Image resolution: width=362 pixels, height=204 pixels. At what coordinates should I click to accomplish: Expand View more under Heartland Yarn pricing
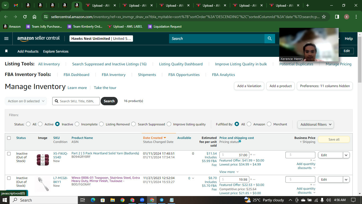[229, 172]
